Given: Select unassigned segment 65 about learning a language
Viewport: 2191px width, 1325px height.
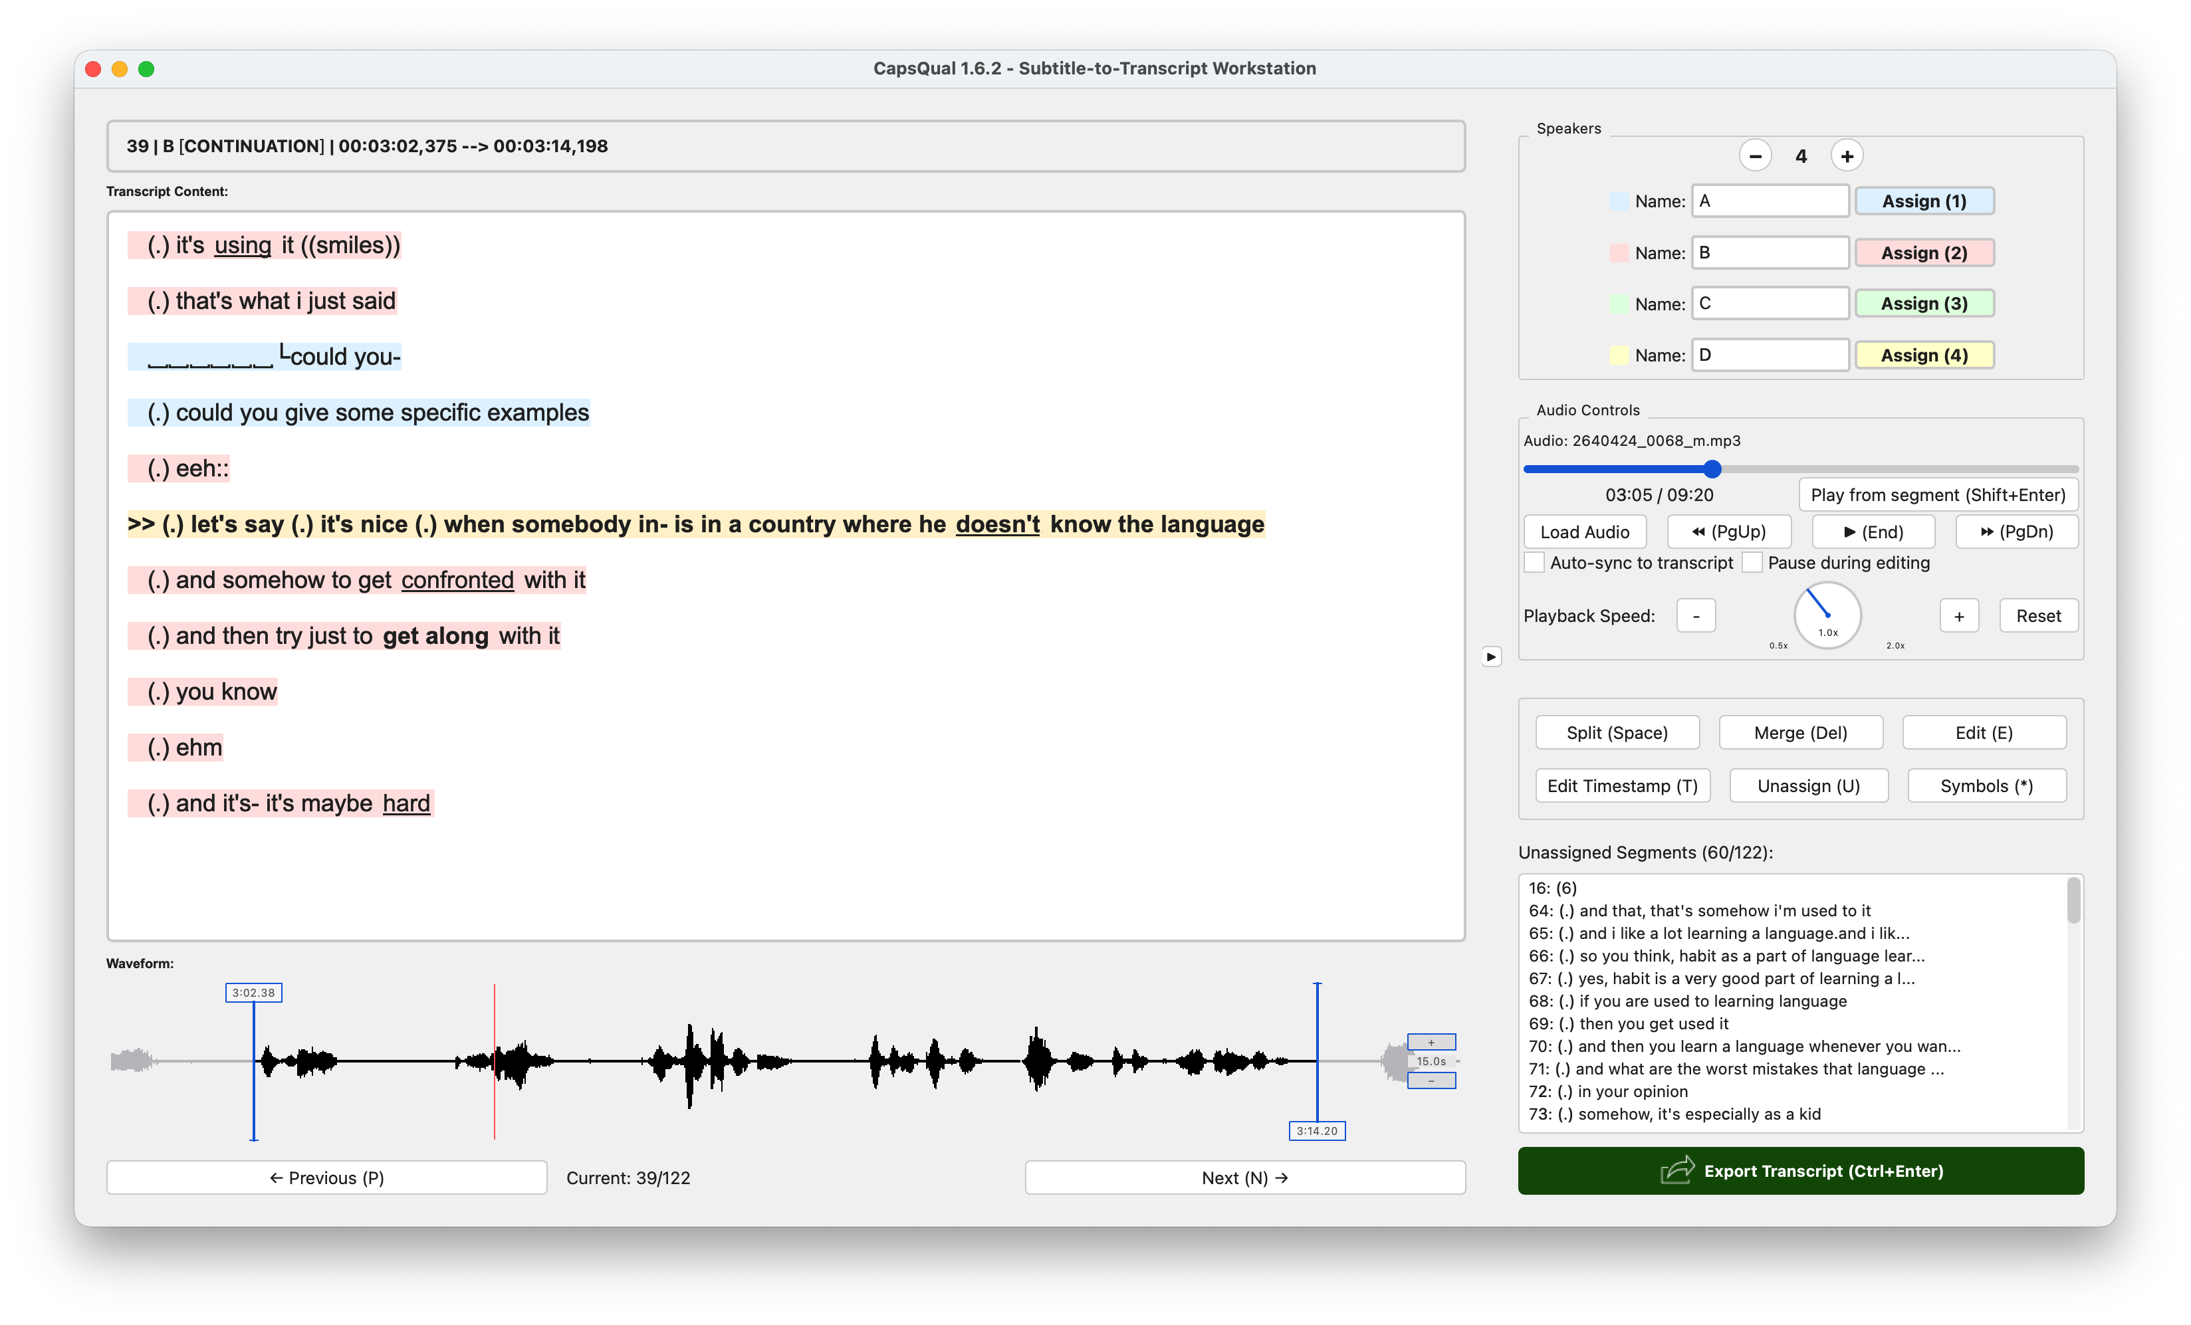Looking at the screenshot, I should [x=1793, y=933].
